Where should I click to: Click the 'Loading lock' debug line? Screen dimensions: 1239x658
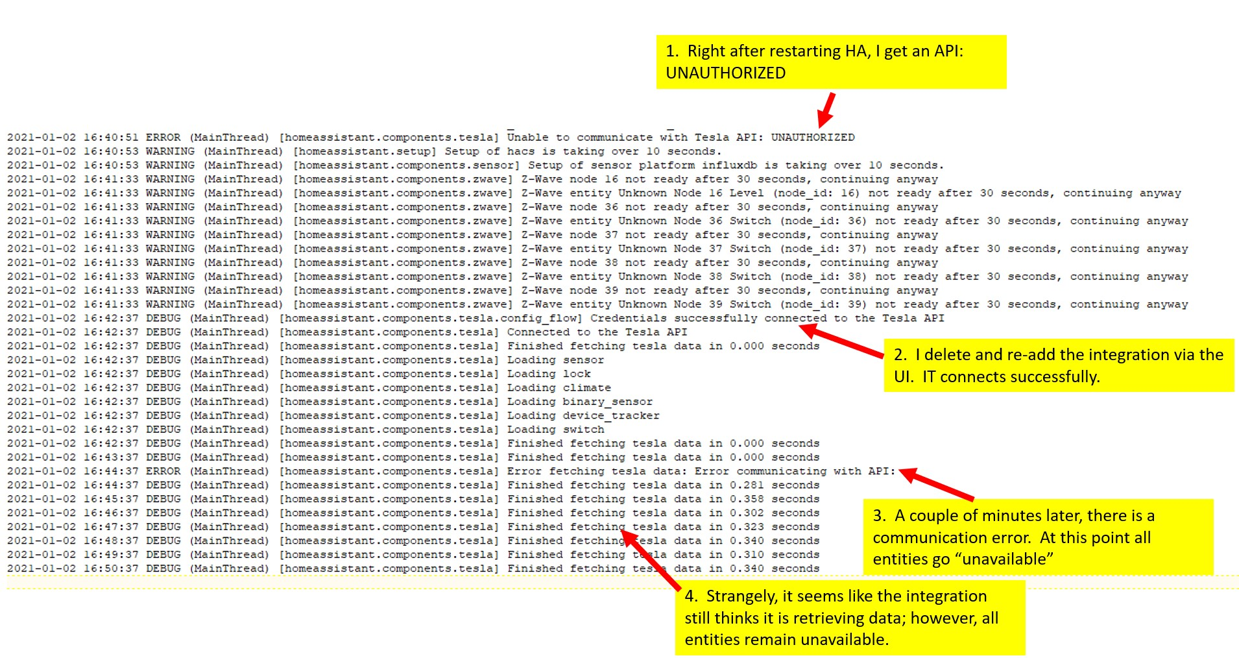pos(299,374)
